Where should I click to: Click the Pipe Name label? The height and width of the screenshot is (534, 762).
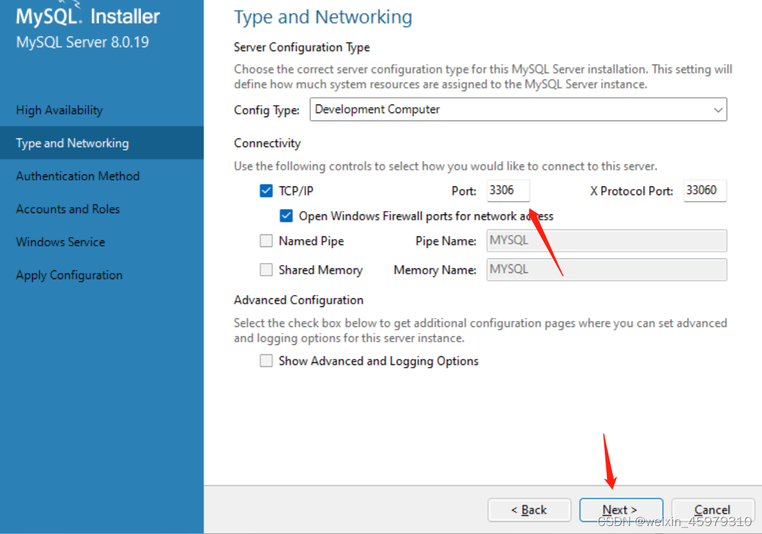pos(446,241)
